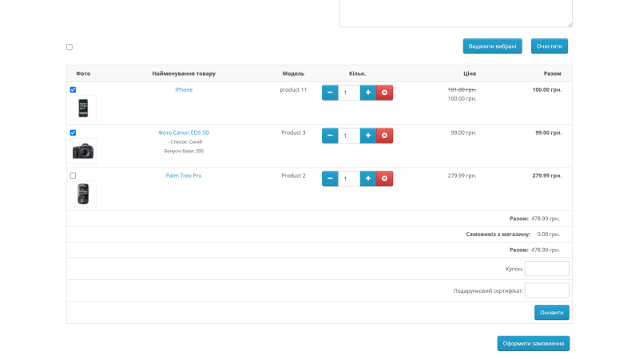Uncheck the Canon EOS 5D row checkbox
This screenshot has height=359, width=639.
73,132
